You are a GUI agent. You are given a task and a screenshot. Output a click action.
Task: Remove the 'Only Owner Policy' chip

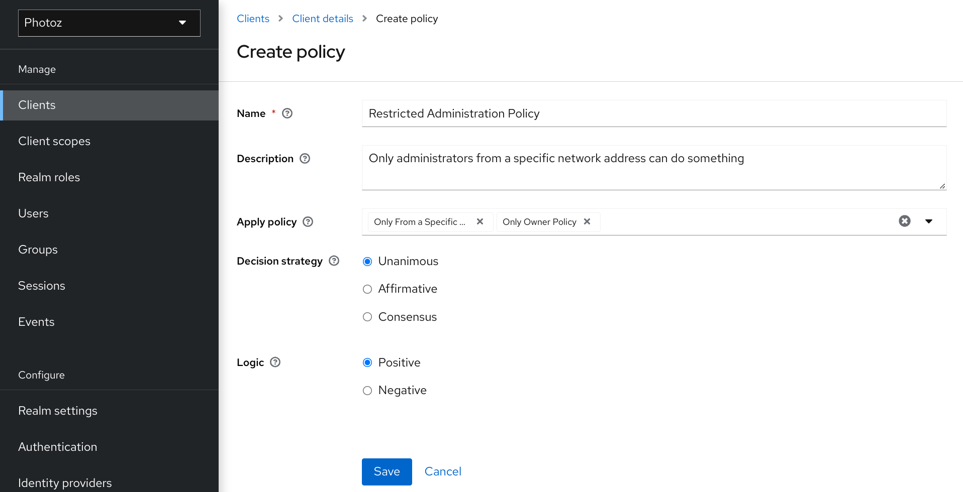click(587, 221)
